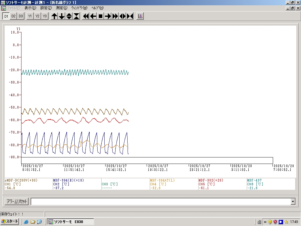The image size is (301, 226).
Task: Click the up arrow scroll icon
Action: click(54, 16)
